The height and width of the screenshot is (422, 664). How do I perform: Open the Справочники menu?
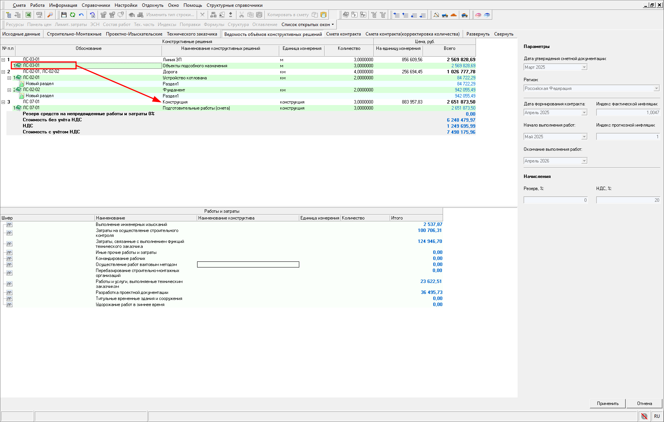click(x=96, y=5)
